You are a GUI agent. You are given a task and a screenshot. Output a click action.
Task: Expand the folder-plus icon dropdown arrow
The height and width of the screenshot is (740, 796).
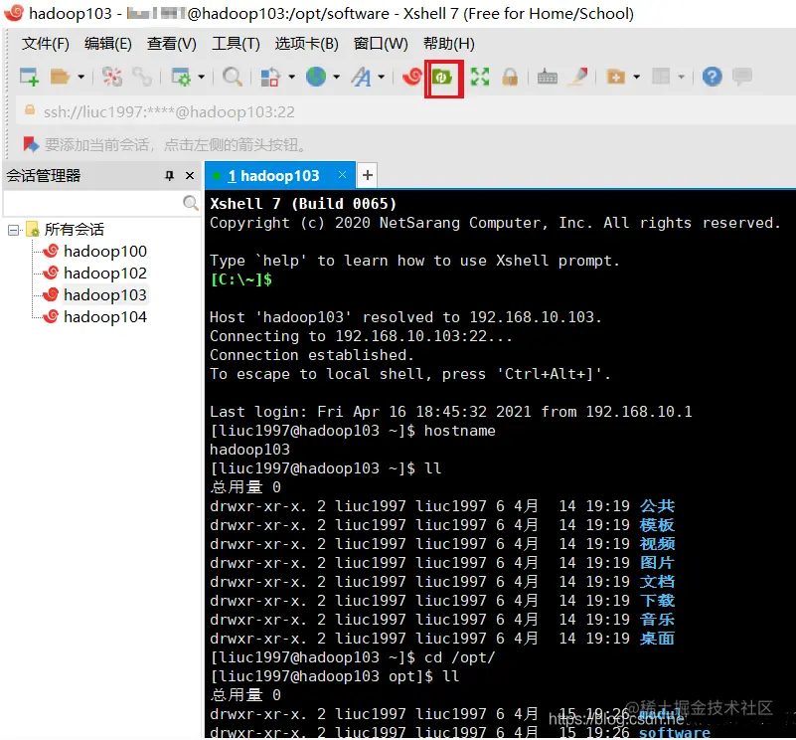[637, 78]
